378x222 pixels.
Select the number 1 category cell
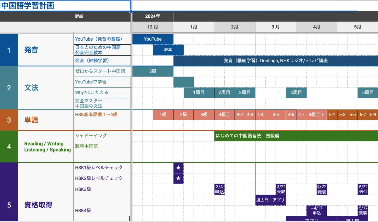[x=9, y=50]
